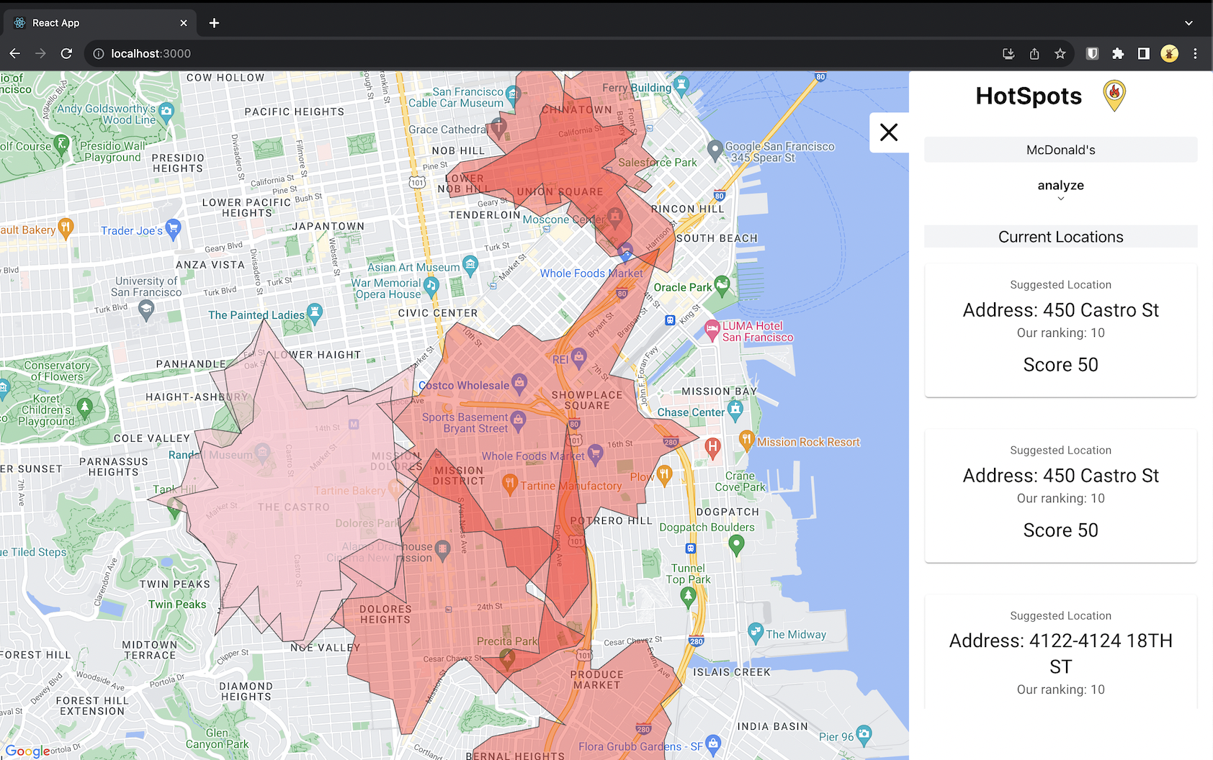Click the Google San Francisco office pin
The height and width of the screenshot is (760, 1213).
coord(715,150)
